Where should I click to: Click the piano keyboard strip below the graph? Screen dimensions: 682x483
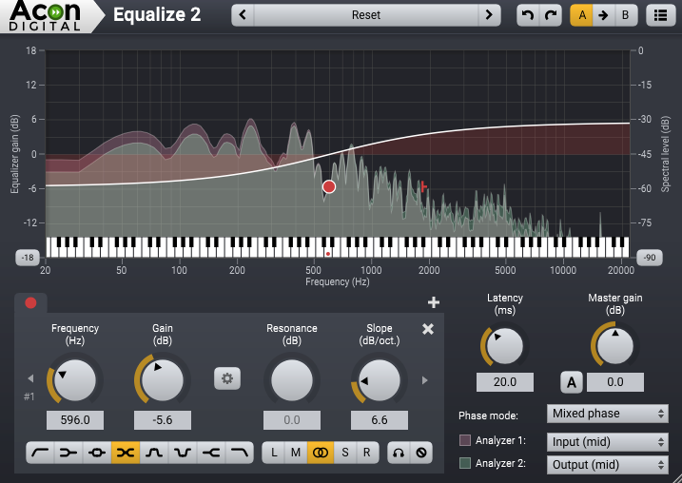(338, 247)
